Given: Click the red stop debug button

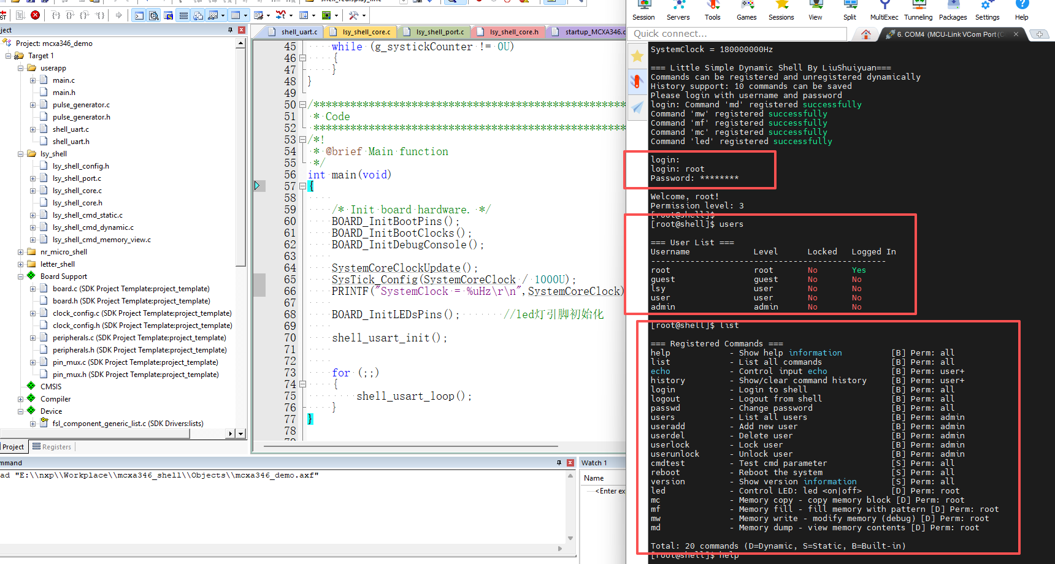Looking at the screenshot, I should 36,15.
